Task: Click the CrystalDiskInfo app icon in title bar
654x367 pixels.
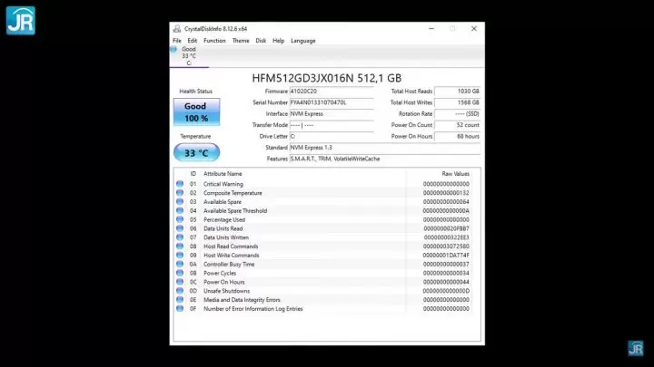Action: [x=176, y=29]
